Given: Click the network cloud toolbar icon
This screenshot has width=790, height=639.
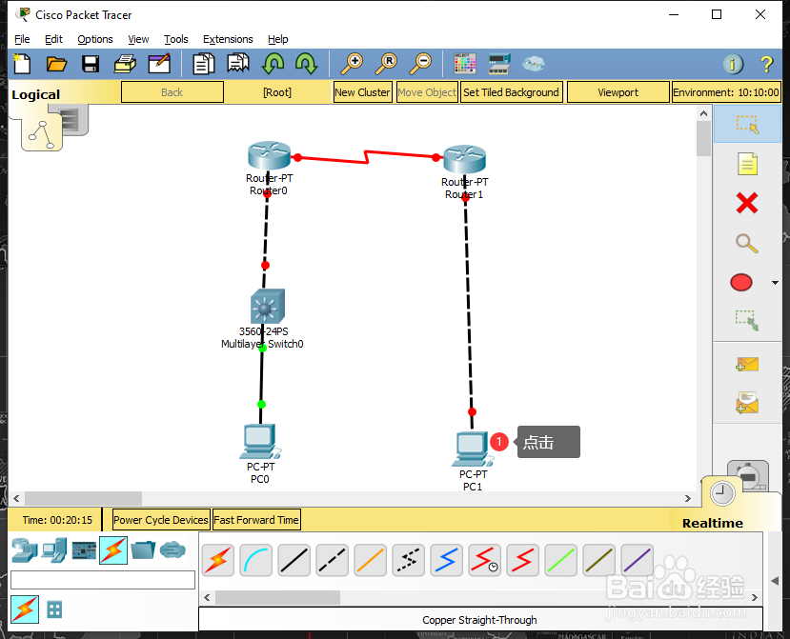Looking at the screenshot, I should [533, 64].
